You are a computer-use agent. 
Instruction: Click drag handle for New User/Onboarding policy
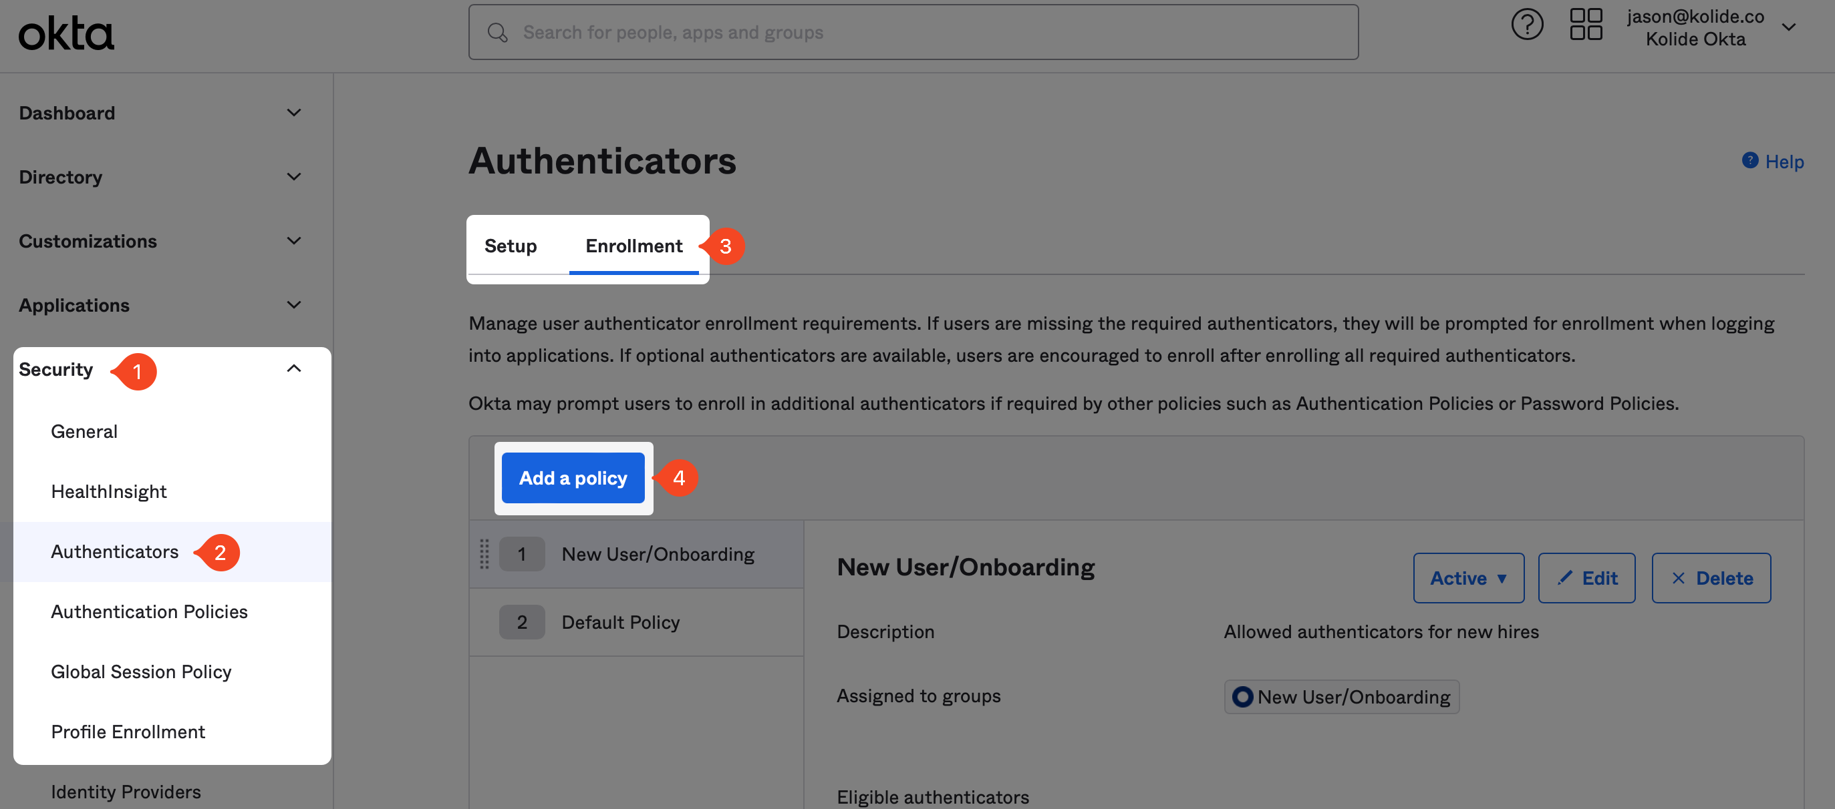tap(484, 553)
